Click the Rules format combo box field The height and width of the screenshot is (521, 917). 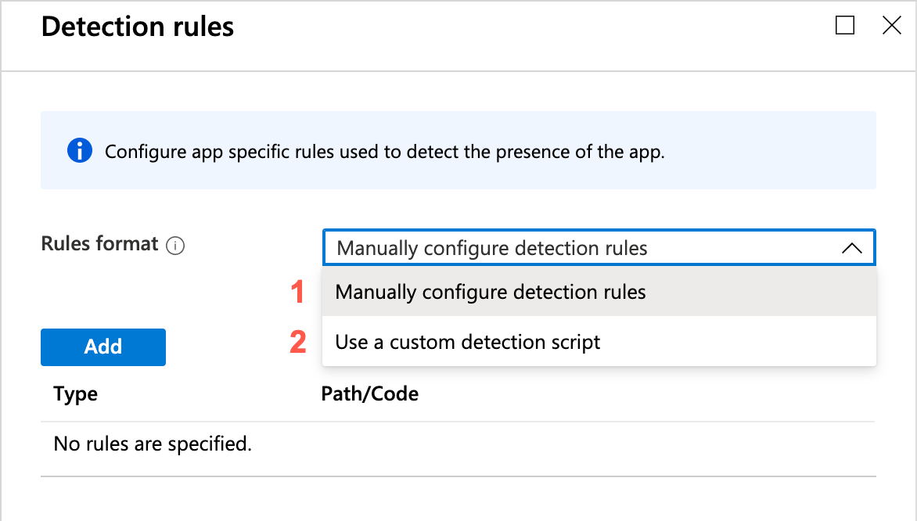pos(579,249)
